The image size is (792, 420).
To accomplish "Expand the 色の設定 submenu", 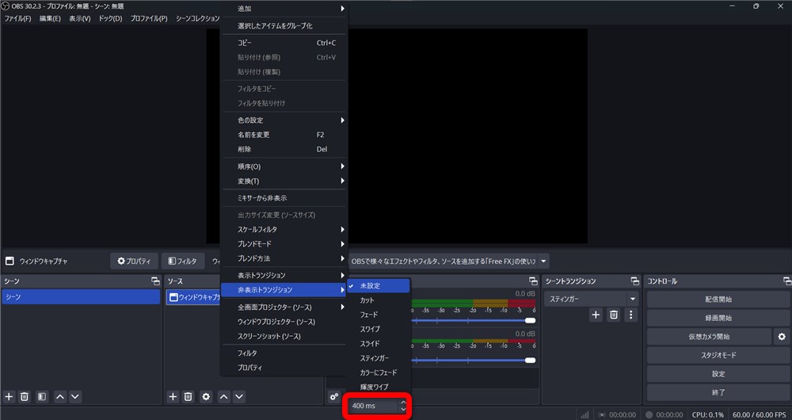I will point(284,120).
